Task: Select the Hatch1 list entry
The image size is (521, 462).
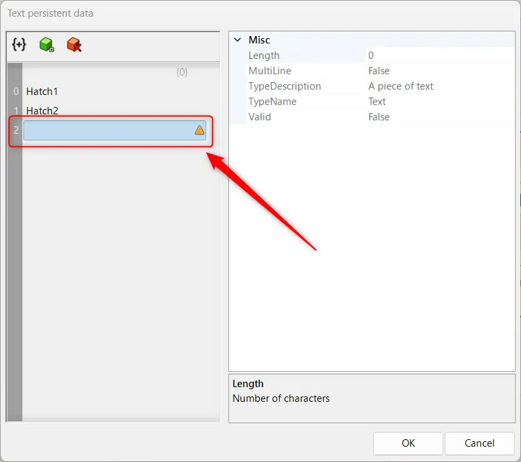Action: (42, 92)
